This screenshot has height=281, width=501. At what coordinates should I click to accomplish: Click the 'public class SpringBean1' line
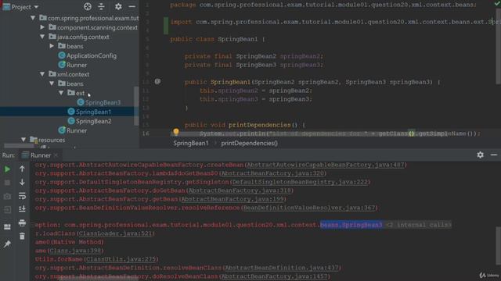click(218, 39)
